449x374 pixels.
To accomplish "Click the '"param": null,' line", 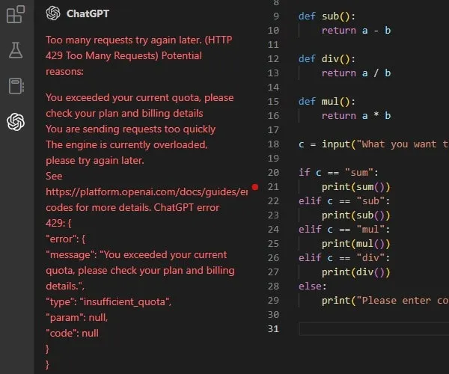I will 77,318.
